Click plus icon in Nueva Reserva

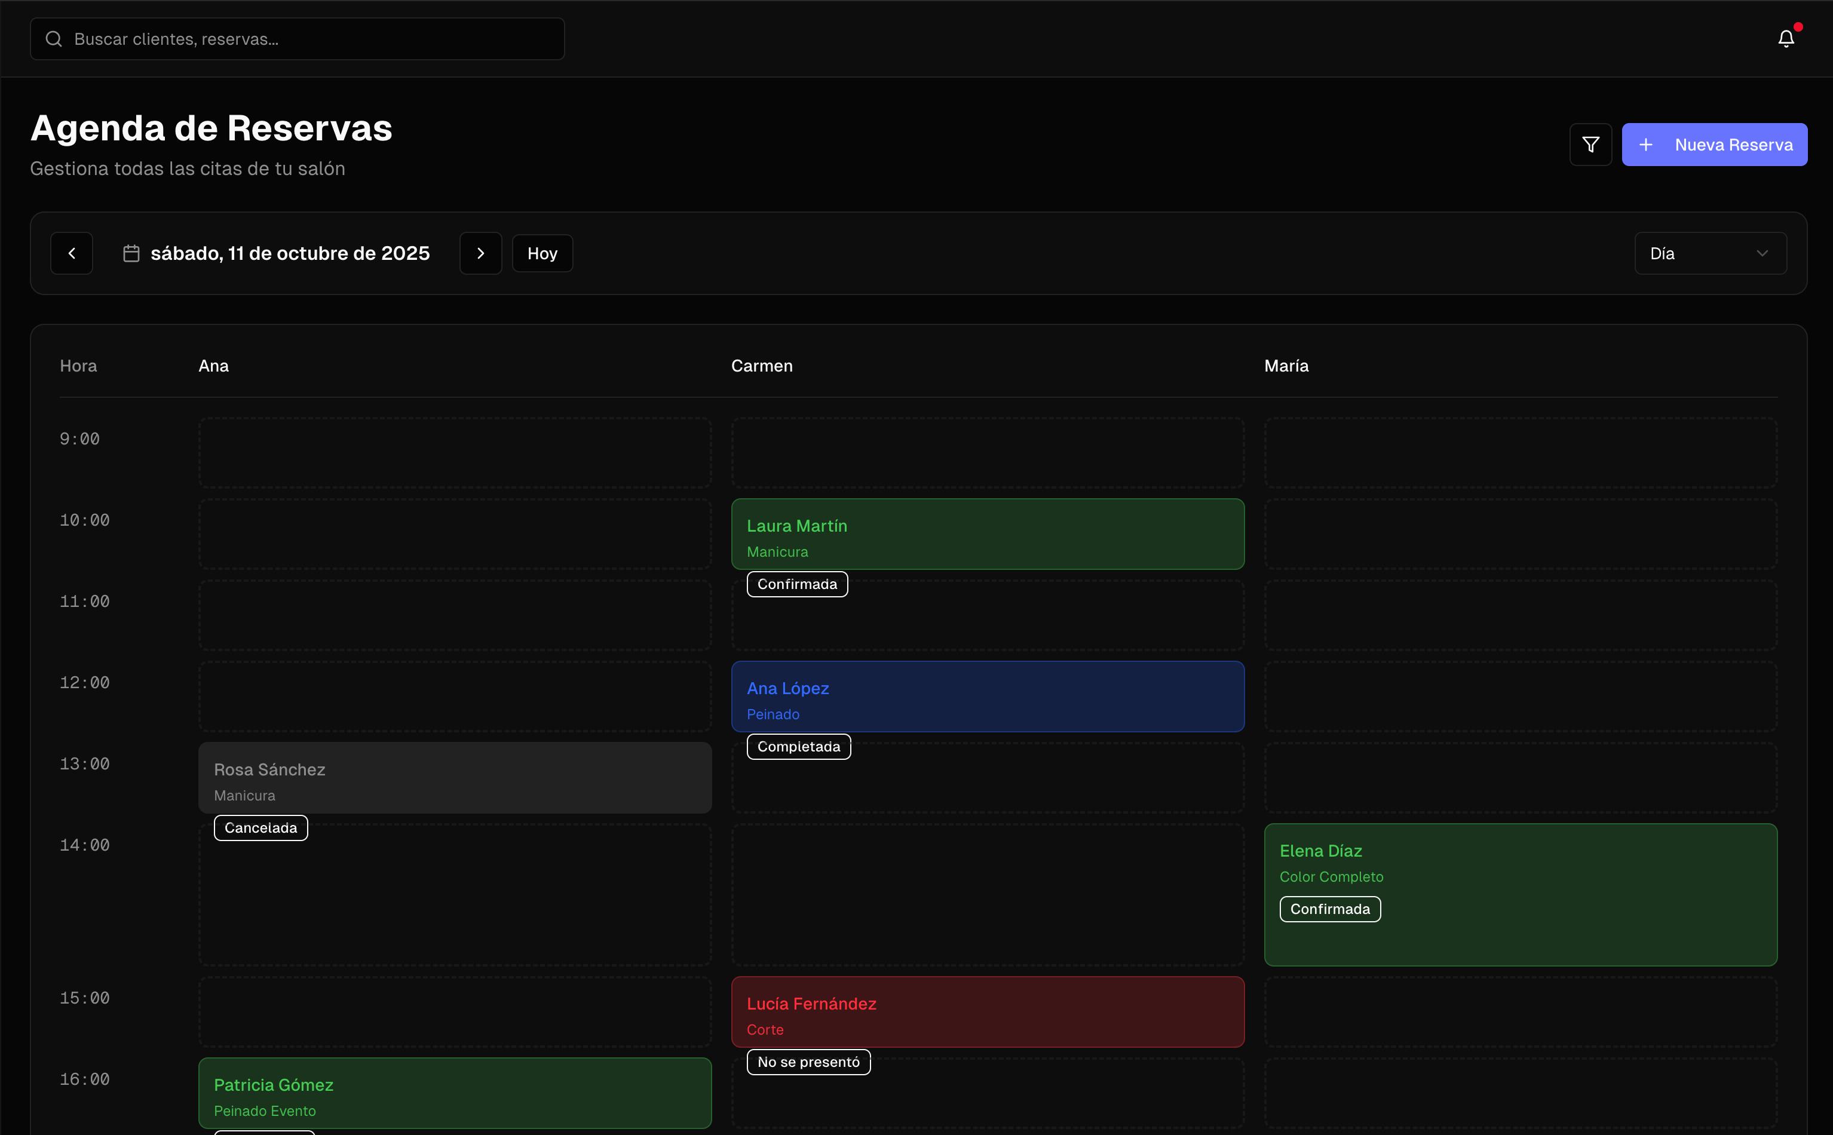click(1646, 145)
